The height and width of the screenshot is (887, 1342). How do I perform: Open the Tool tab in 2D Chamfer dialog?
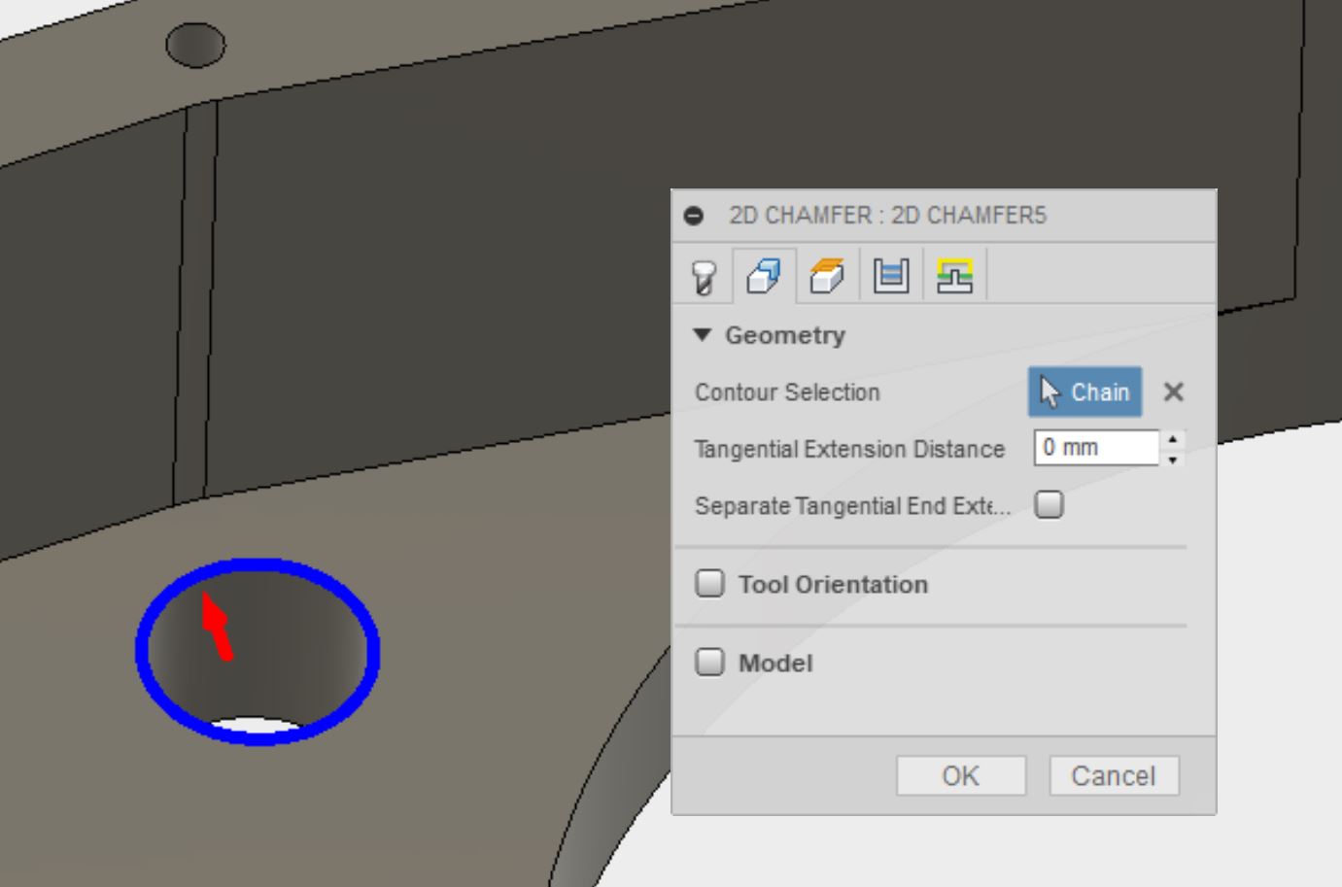click(x=704, y=277)
